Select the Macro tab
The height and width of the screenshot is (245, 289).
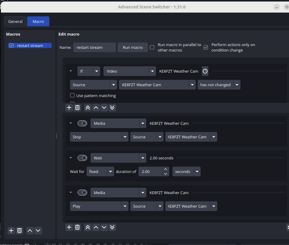click(x=38, y=21)
